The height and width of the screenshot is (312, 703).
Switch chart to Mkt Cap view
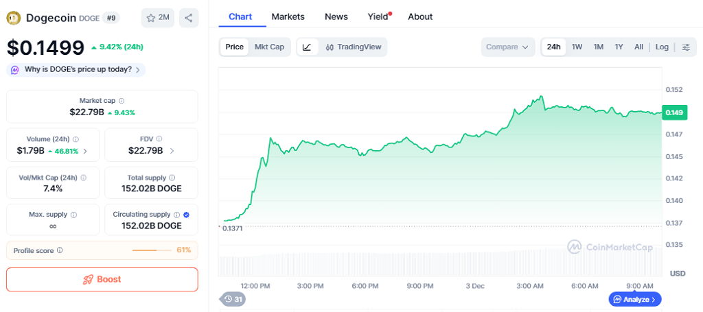[269, 47]
